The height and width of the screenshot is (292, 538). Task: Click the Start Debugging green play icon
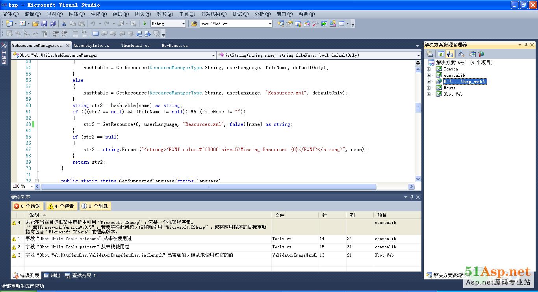[x=145, y=24]
